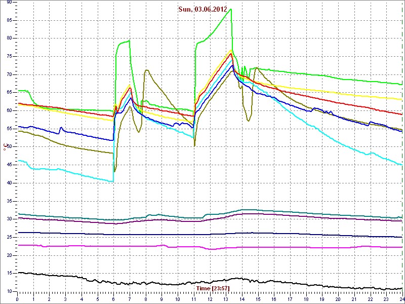Viewport: 405px width, 304px height.
Task: Click the black curve at the chart bottom
Action: [152, 283]
